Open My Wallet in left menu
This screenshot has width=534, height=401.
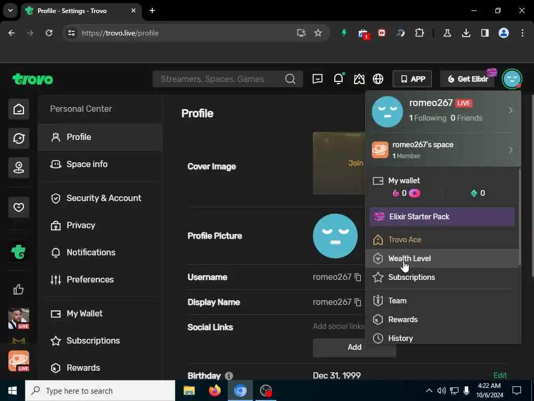[100, 314]
